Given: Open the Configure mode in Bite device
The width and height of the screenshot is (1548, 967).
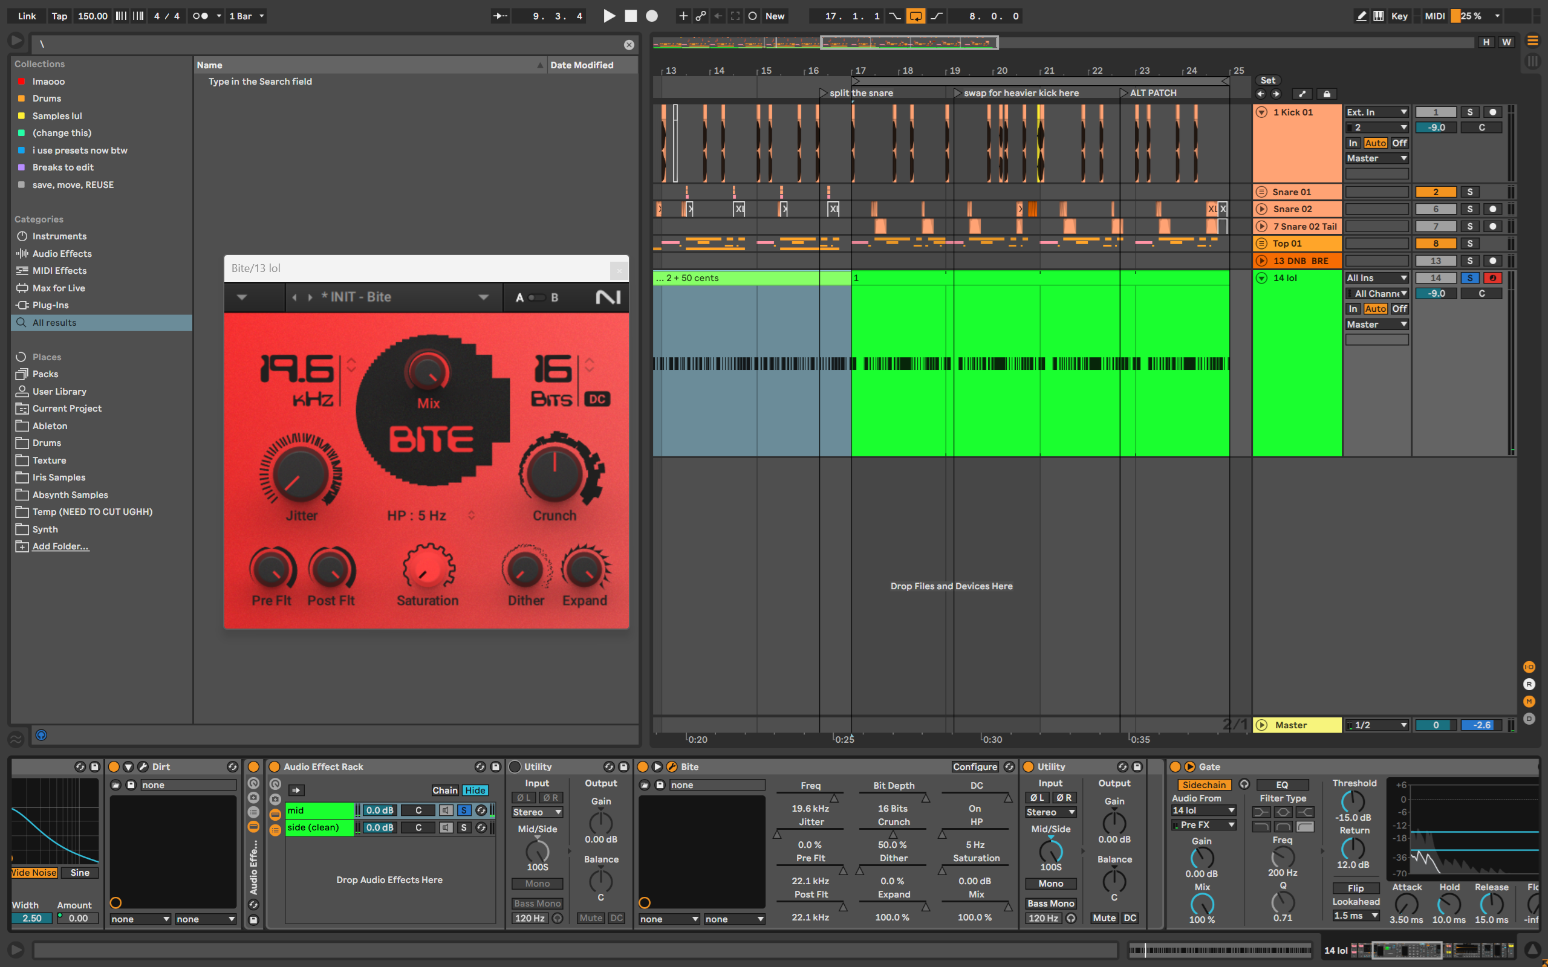Looking at the screenshot, I should [975, 767].
